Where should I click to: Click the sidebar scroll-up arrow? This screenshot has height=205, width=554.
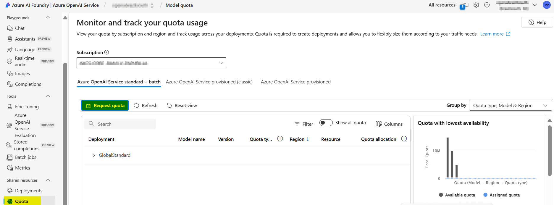coord(65,18)
